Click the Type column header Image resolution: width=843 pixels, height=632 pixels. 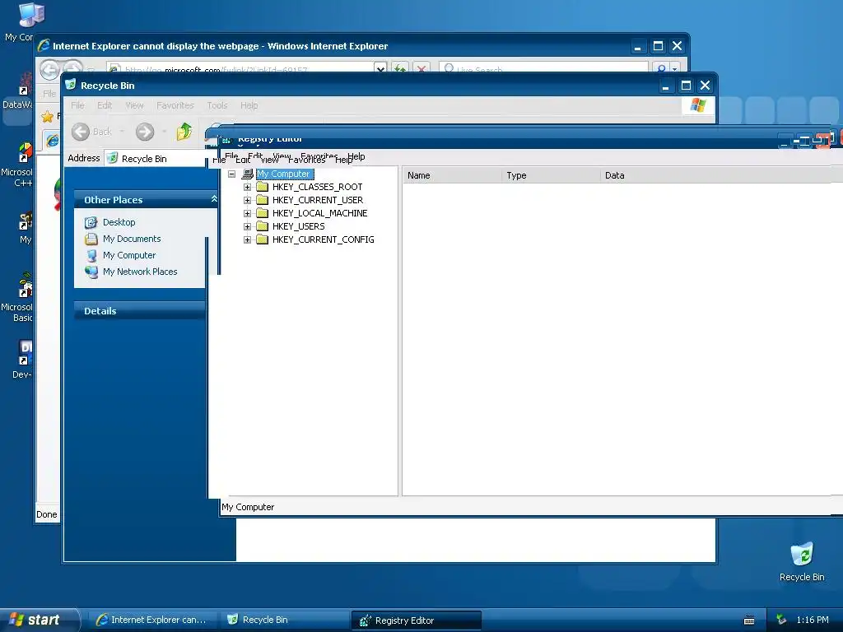[551, 175]
